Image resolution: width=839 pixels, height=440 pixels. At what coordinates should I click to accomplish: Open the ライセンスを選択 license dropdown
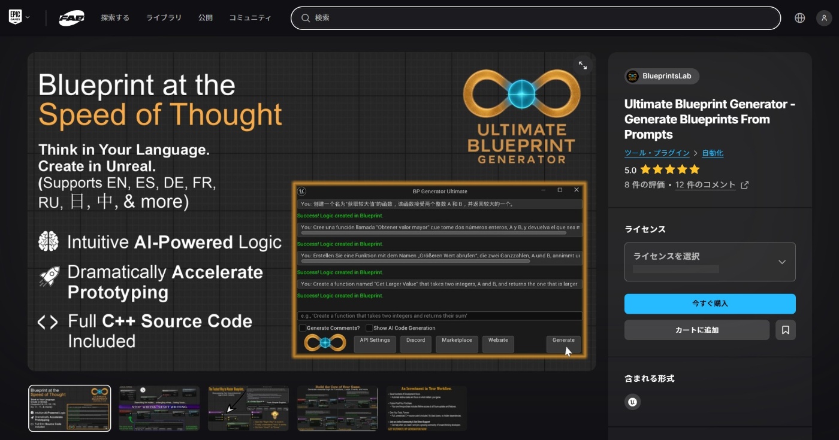710,262
